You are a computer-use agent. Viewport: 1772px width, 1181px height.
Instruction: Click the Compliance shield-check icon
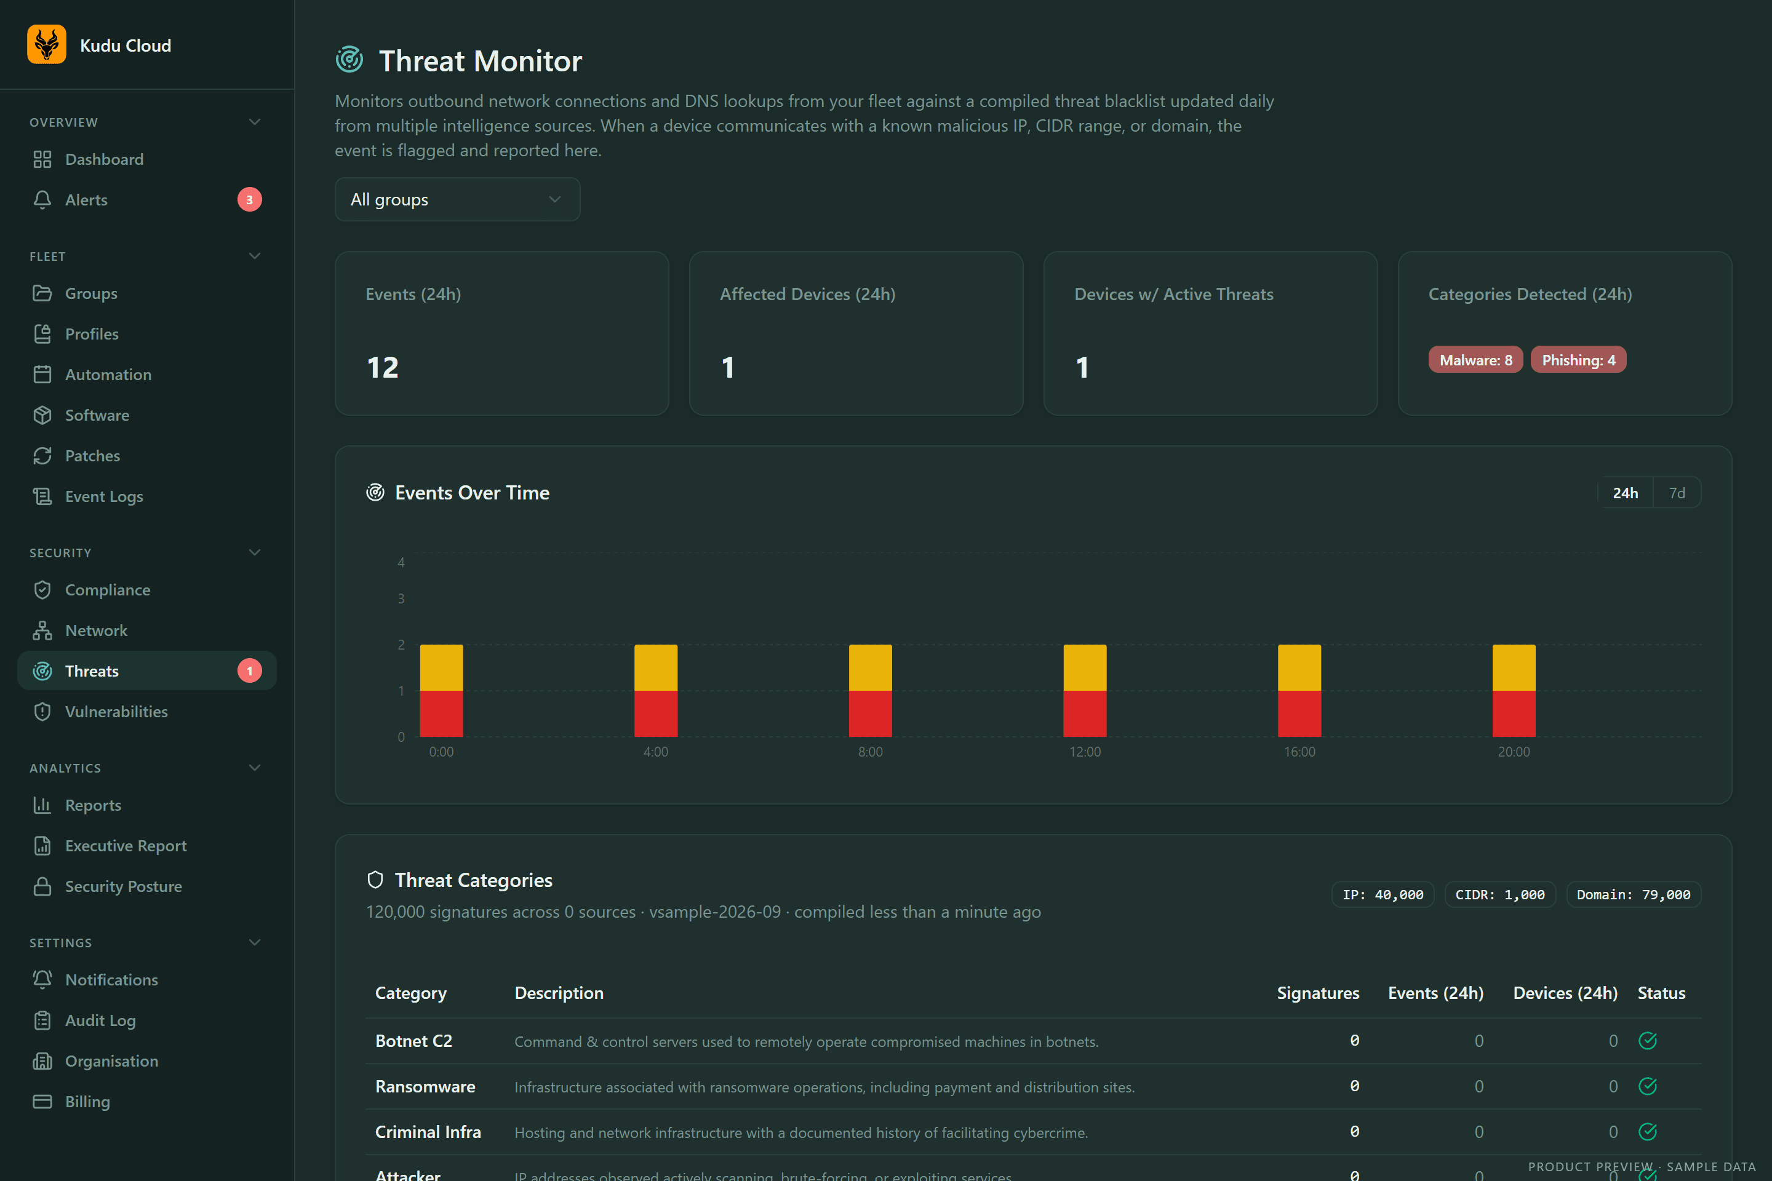click(42, 590)
